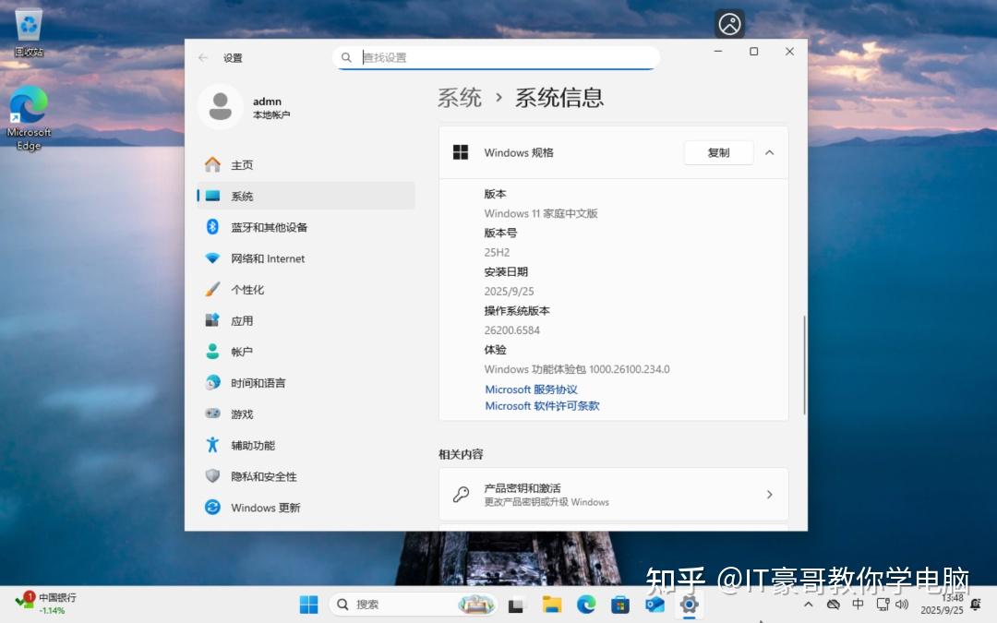Click the 版本号 value 25H2
The image size is (997, 623).
[497, 252]
